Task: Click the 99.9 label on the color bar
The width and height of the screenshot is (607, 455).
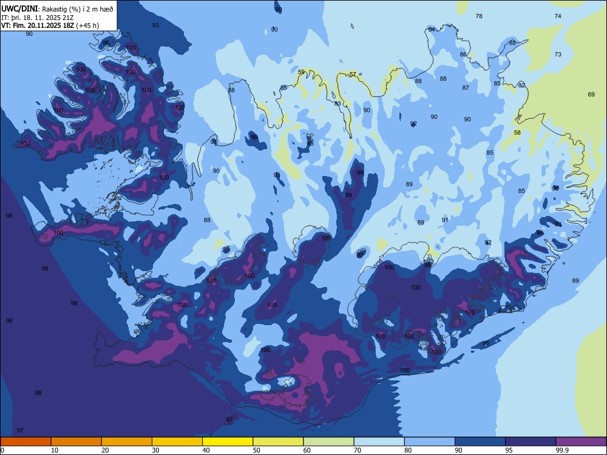Action: [x=561, y=450]
